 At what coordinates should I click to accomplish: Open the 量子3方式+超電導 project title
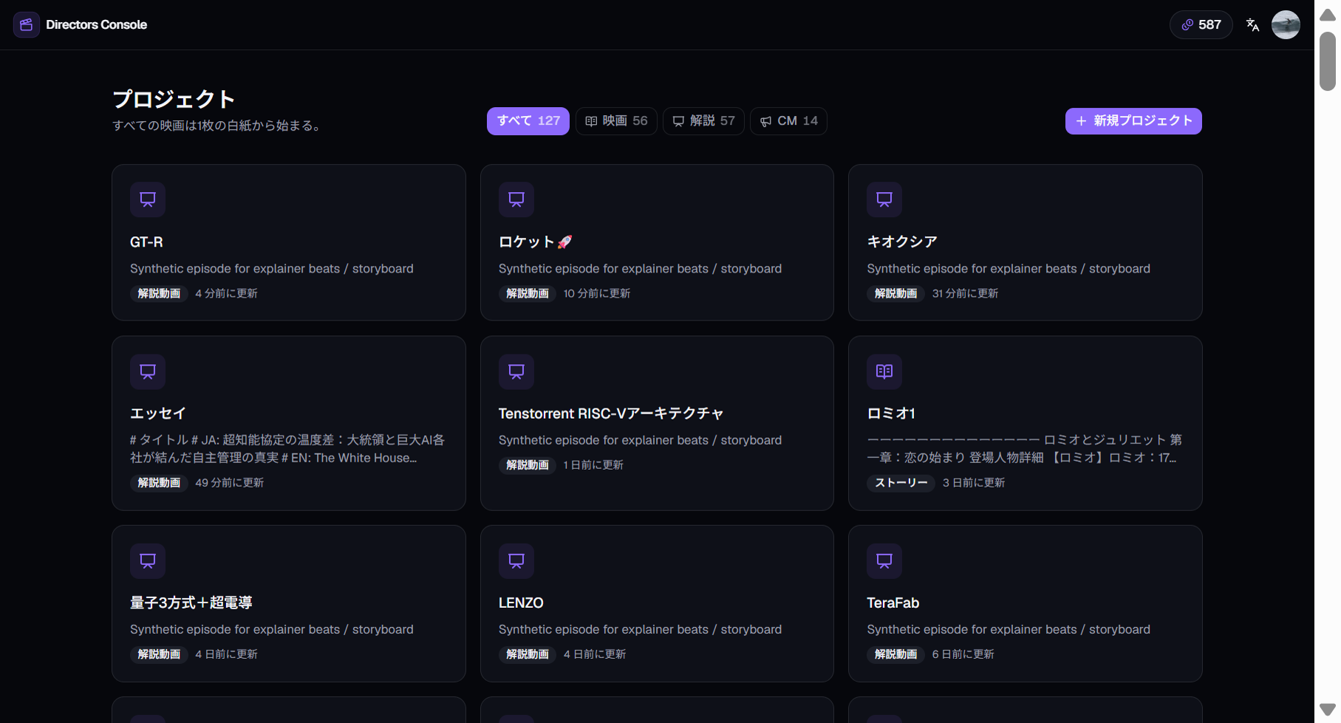(191, 603)
